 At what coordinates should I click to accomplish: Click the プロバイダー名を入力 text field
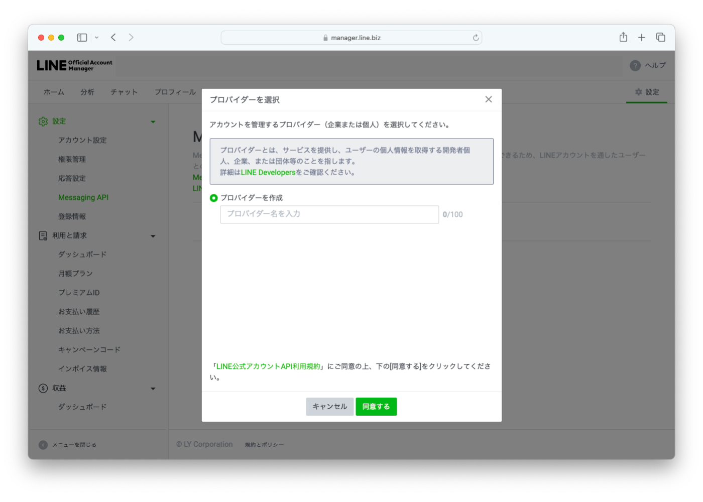[329, 214]
